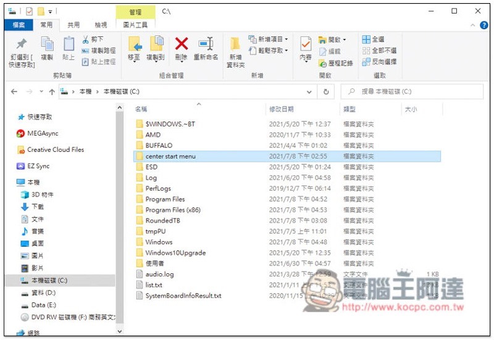Select the 資料 (D:) drive in sidebar
Screen dimensions: 494x340
coord(43,292)
